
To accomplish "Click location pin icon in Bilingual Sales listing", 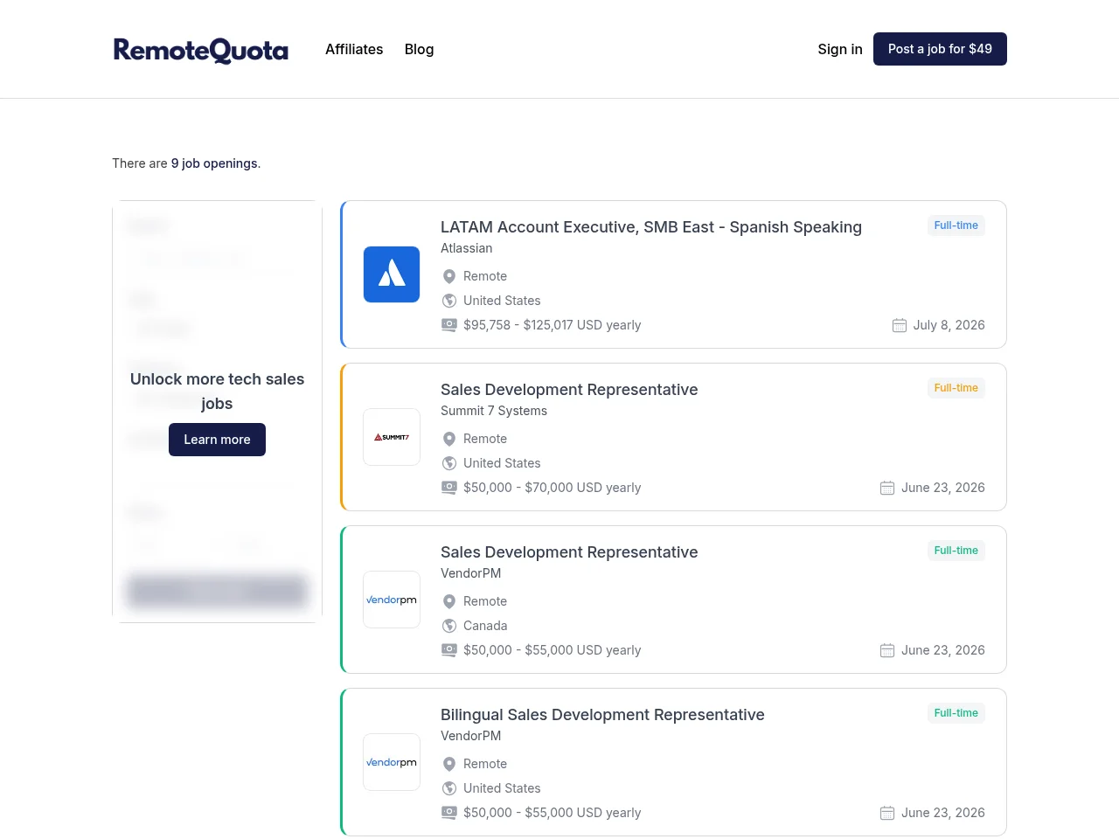I will [x=449, y=764].
